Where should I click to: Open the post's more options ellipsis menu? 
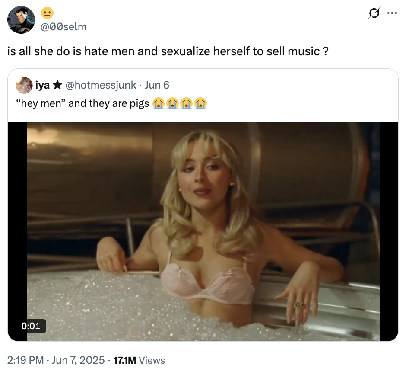click(x=393, y=13)
